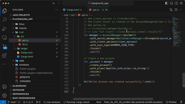Open Run and Debug view
Screen dimensions: 185x104
coord(4,29)
